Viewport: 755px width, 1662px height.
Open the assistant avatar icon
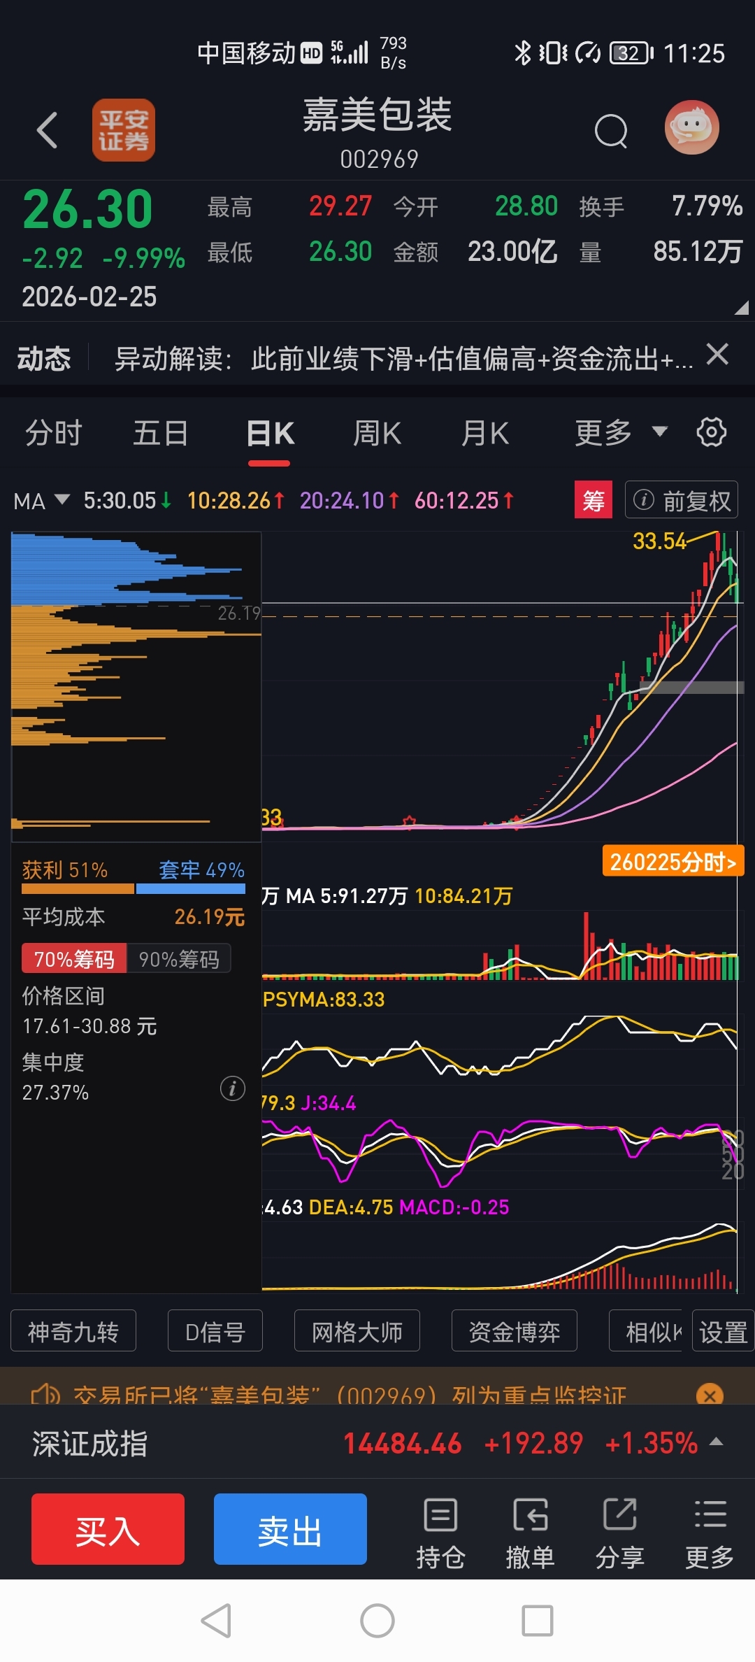691,127
